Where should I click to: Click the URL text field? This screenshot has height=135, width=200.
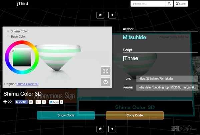(167, 79)
